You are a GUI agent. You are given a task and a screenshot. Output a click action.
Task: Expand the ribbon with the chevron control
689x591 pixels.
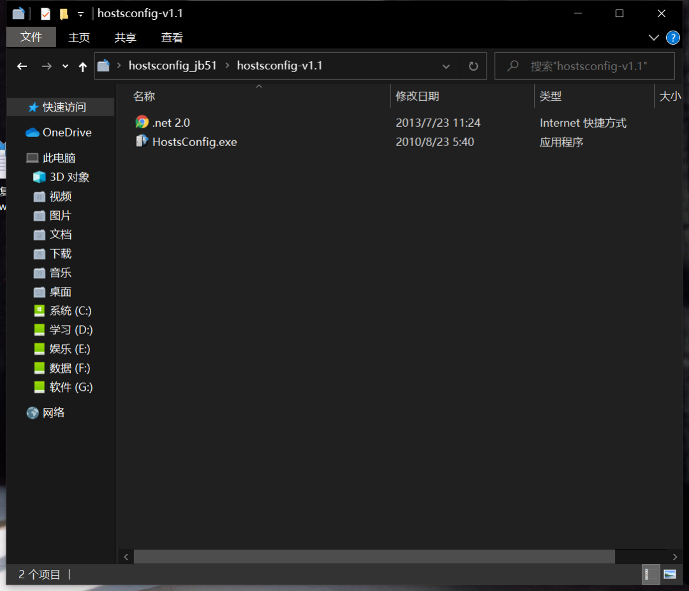coord(653,37)
